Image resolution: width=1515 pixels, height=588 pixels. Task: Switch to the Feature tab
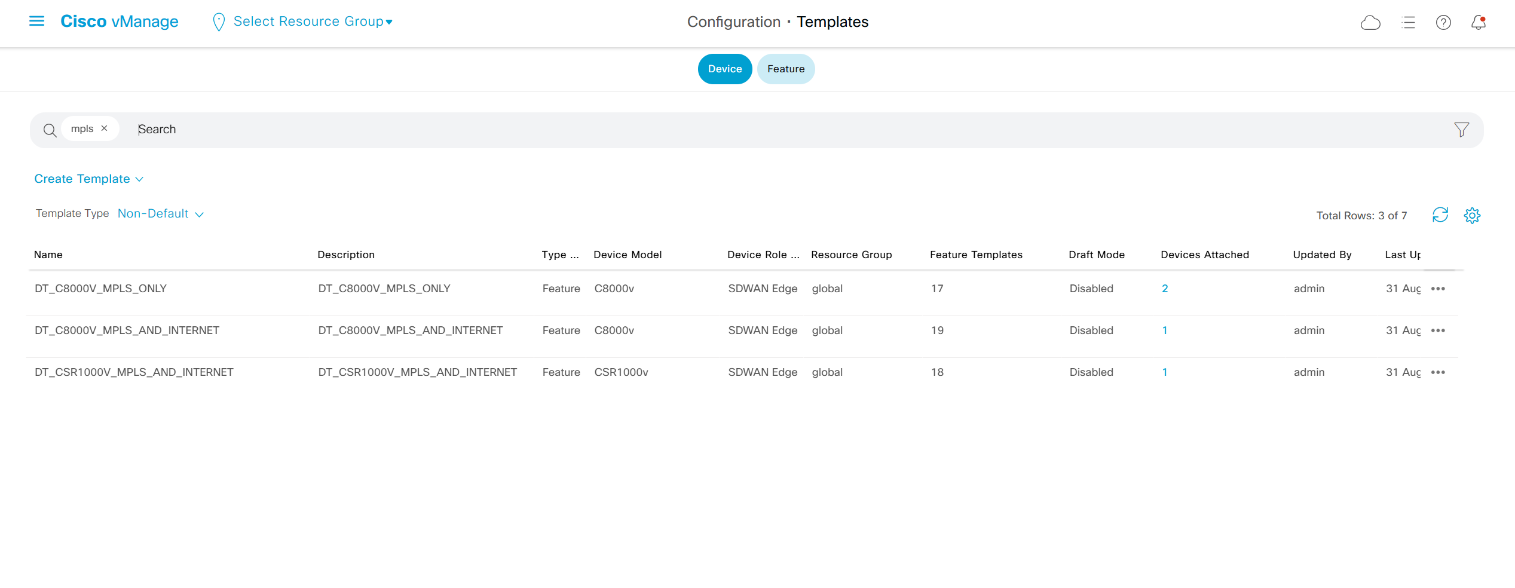point(785,69)
